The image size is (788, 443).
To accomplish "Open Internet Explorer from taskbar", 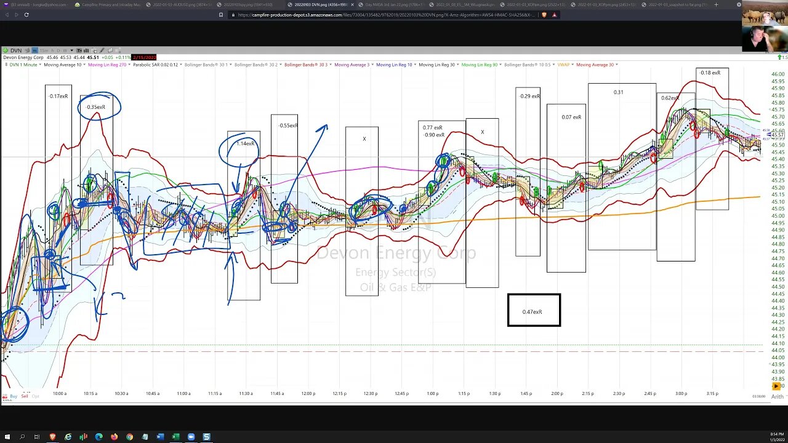I will (68, 437).
